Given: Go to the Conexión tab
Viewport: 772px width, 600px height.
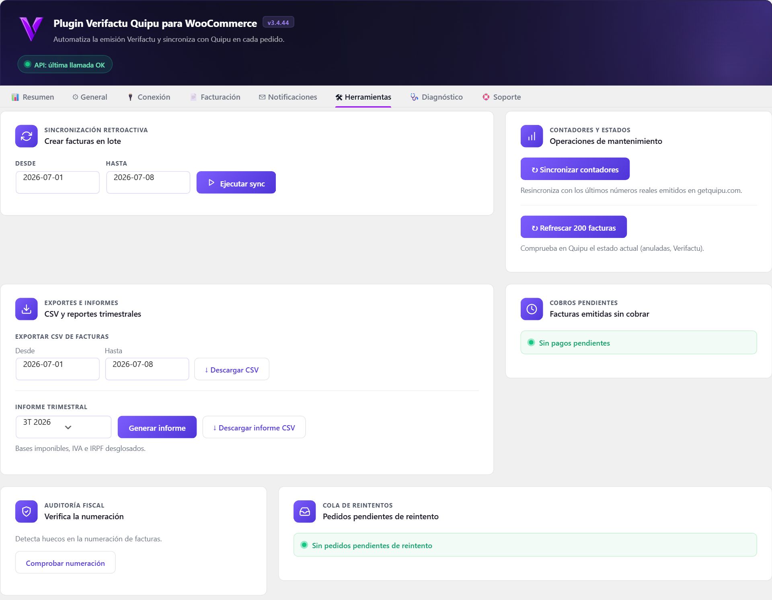Looking at the screenshot, I should pyautogui.click(x=149, y=97).
